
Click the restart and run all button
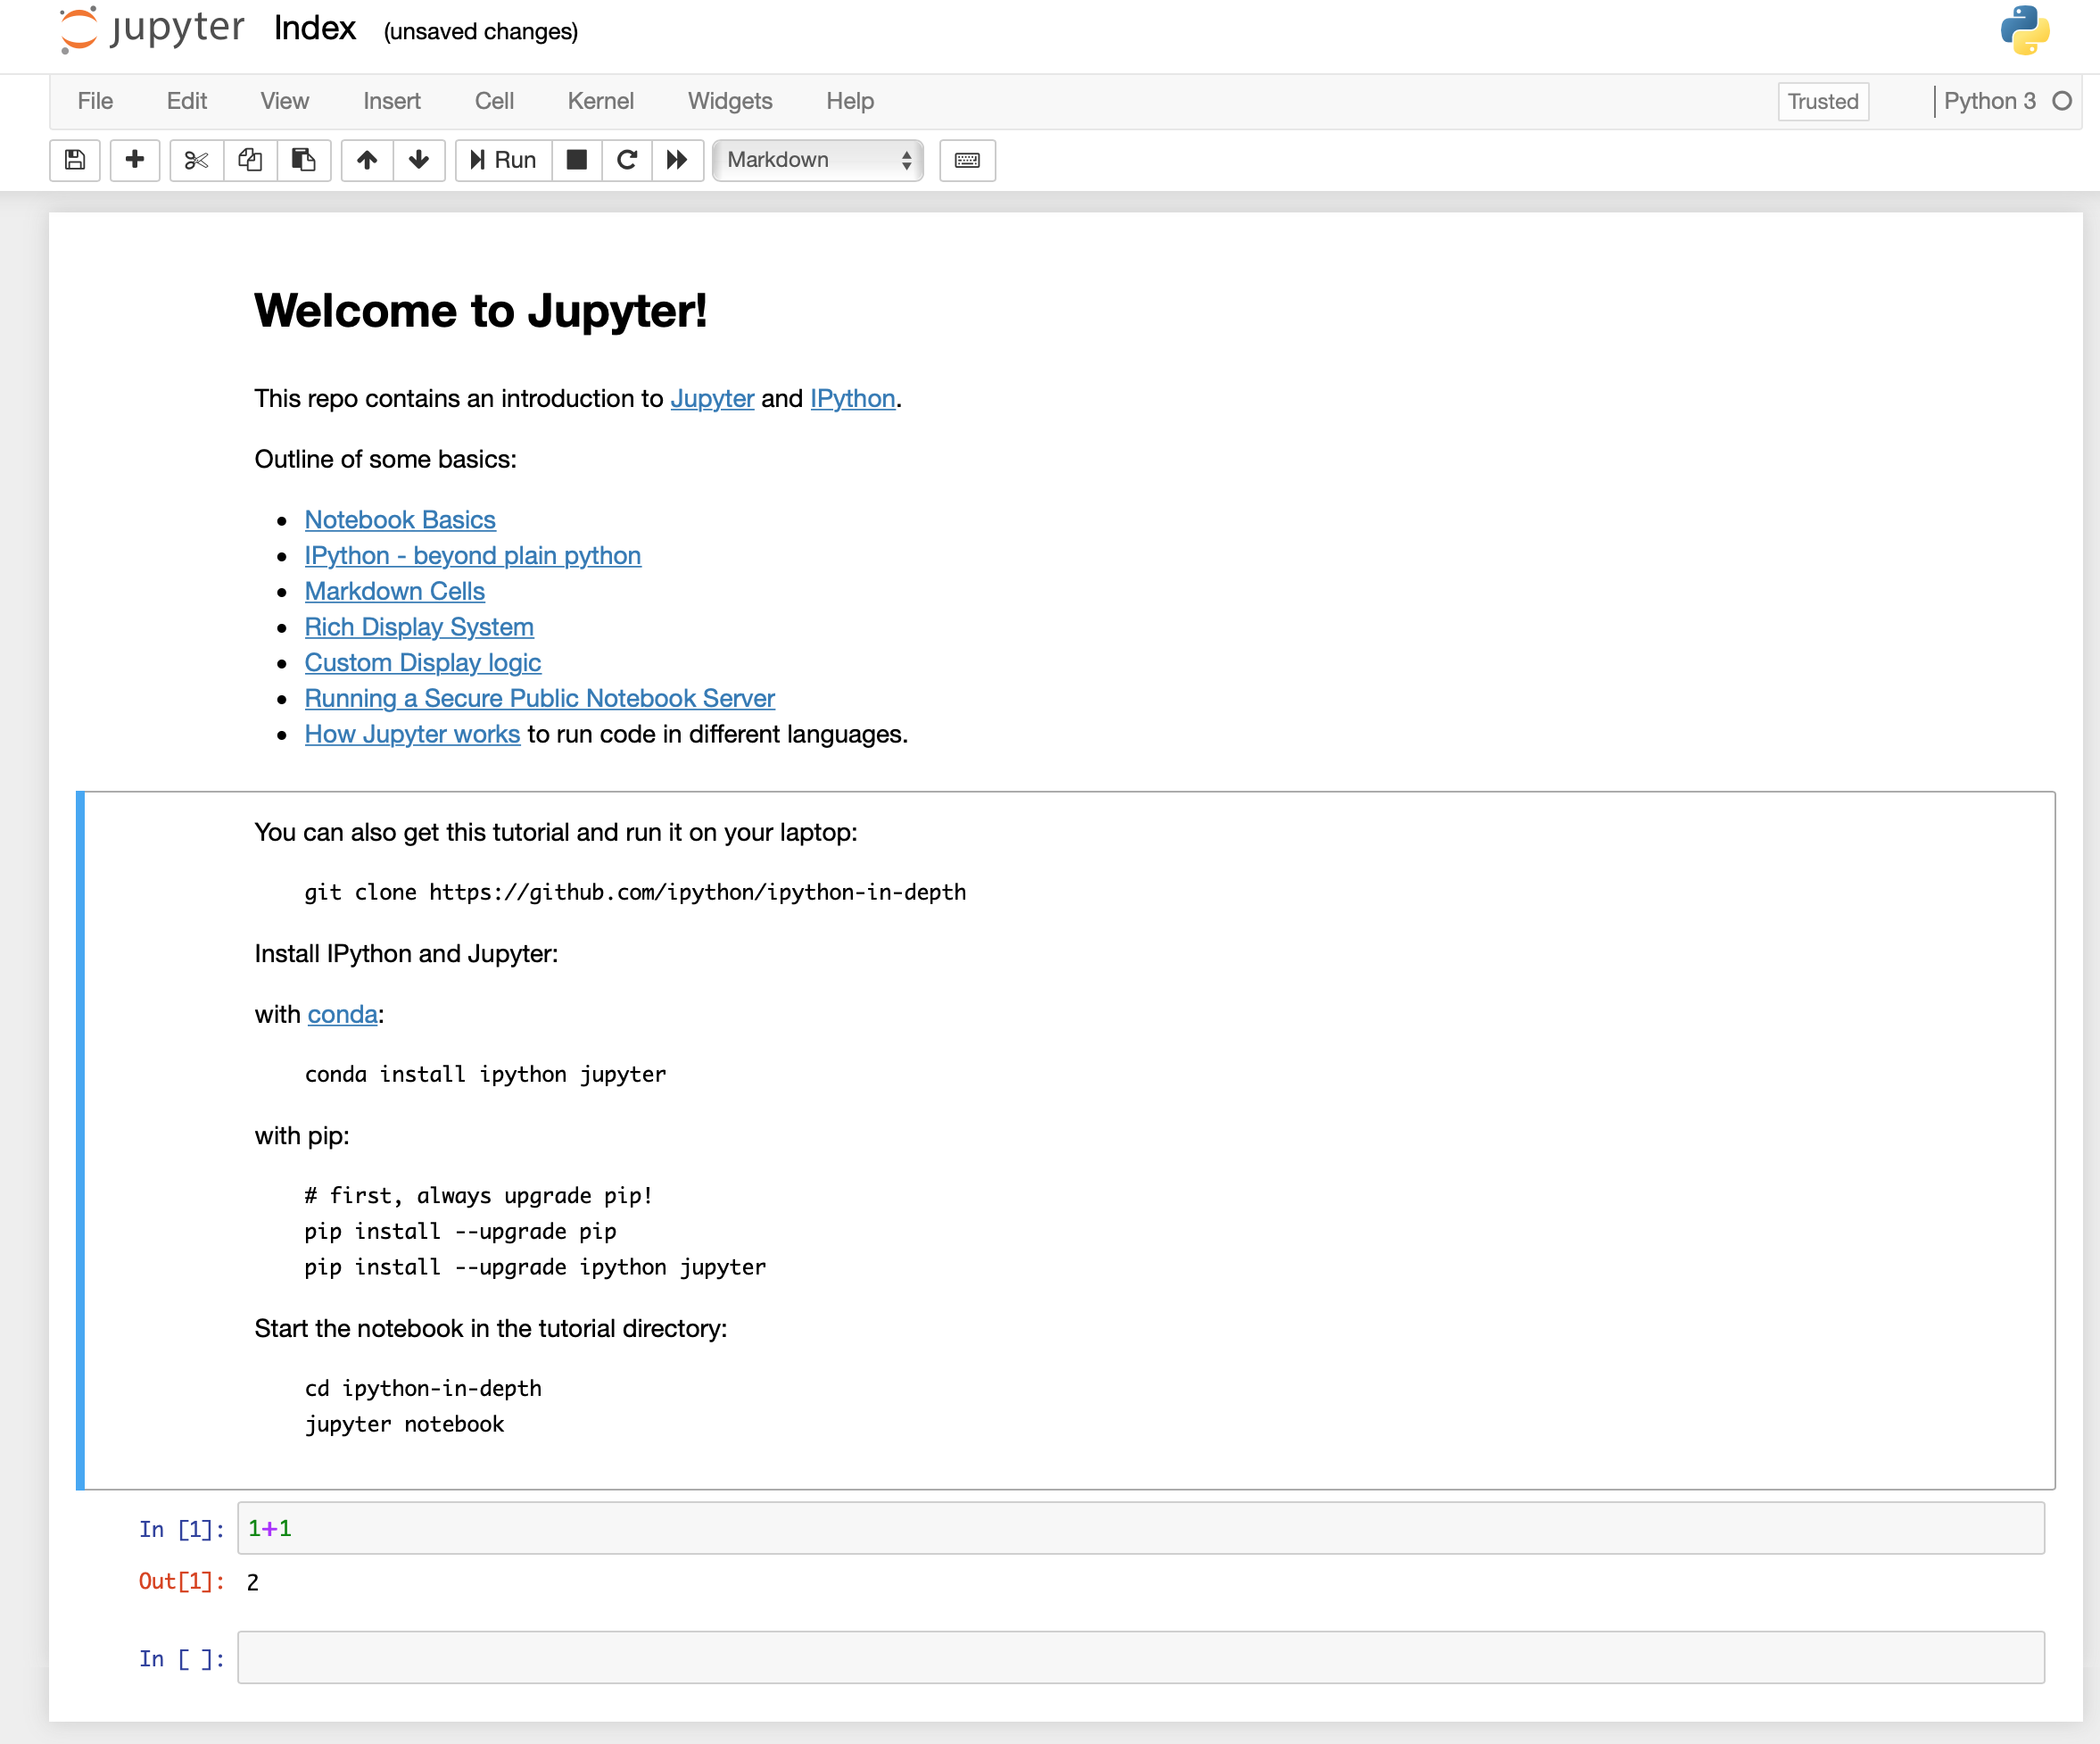(677, 159)
